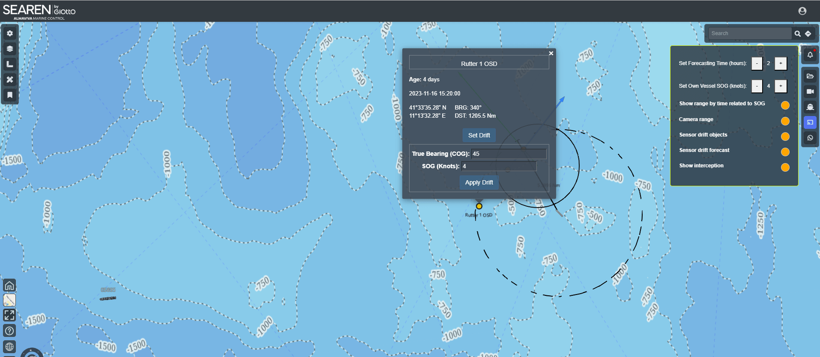This screenshot has height=357, width=820.
Task: Click the notifications bell icon
Action: tap(810, 55)
